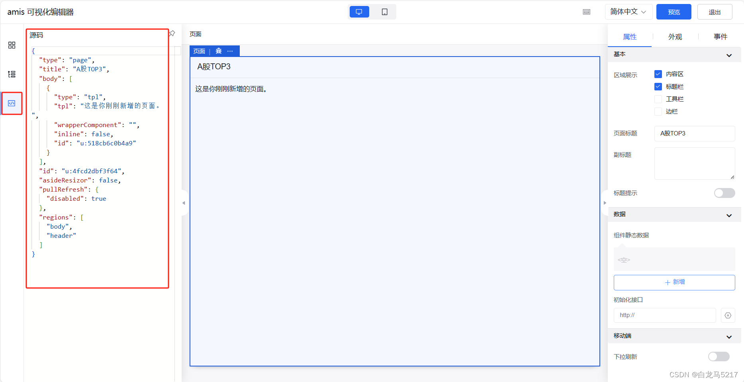744x382 pixels.
Task: Collapse the right properties panel arrow
Action: (x=605, y=203)
